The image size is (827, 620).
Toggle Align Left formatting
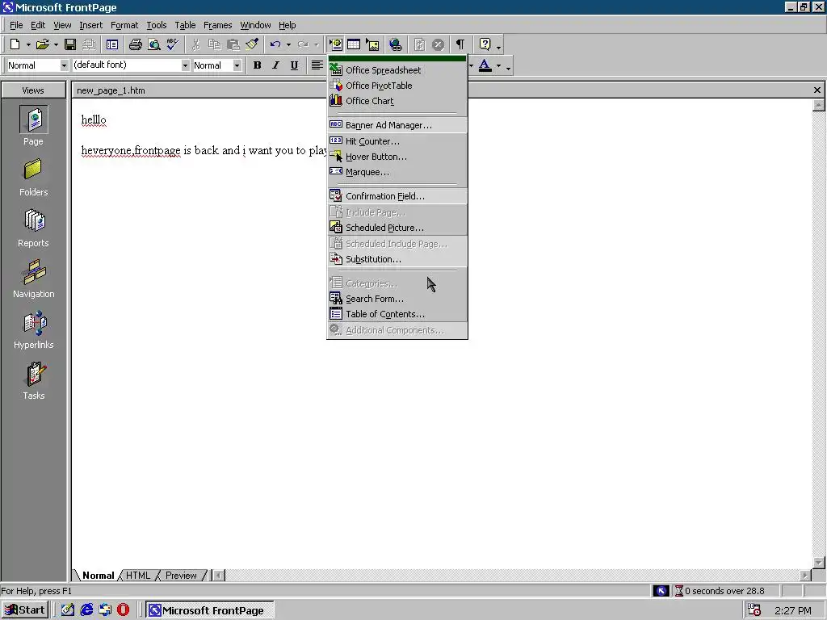317,65
